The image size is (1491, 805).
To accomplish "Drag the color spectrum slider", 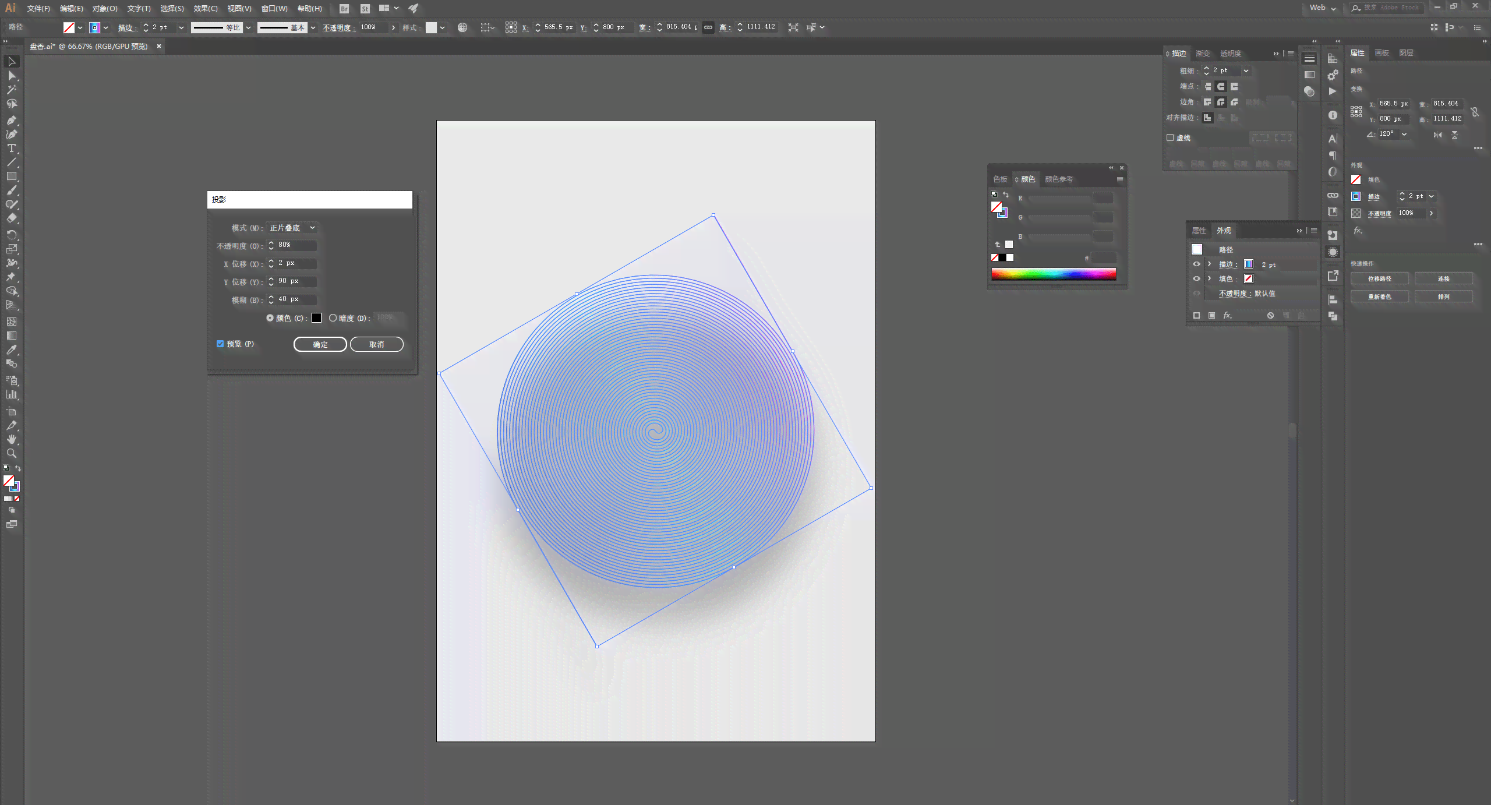I will point(1054,274).
